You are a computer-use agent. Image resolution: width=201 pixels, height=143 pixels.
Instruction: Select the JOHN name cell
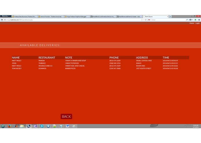[x=14, y=63]
